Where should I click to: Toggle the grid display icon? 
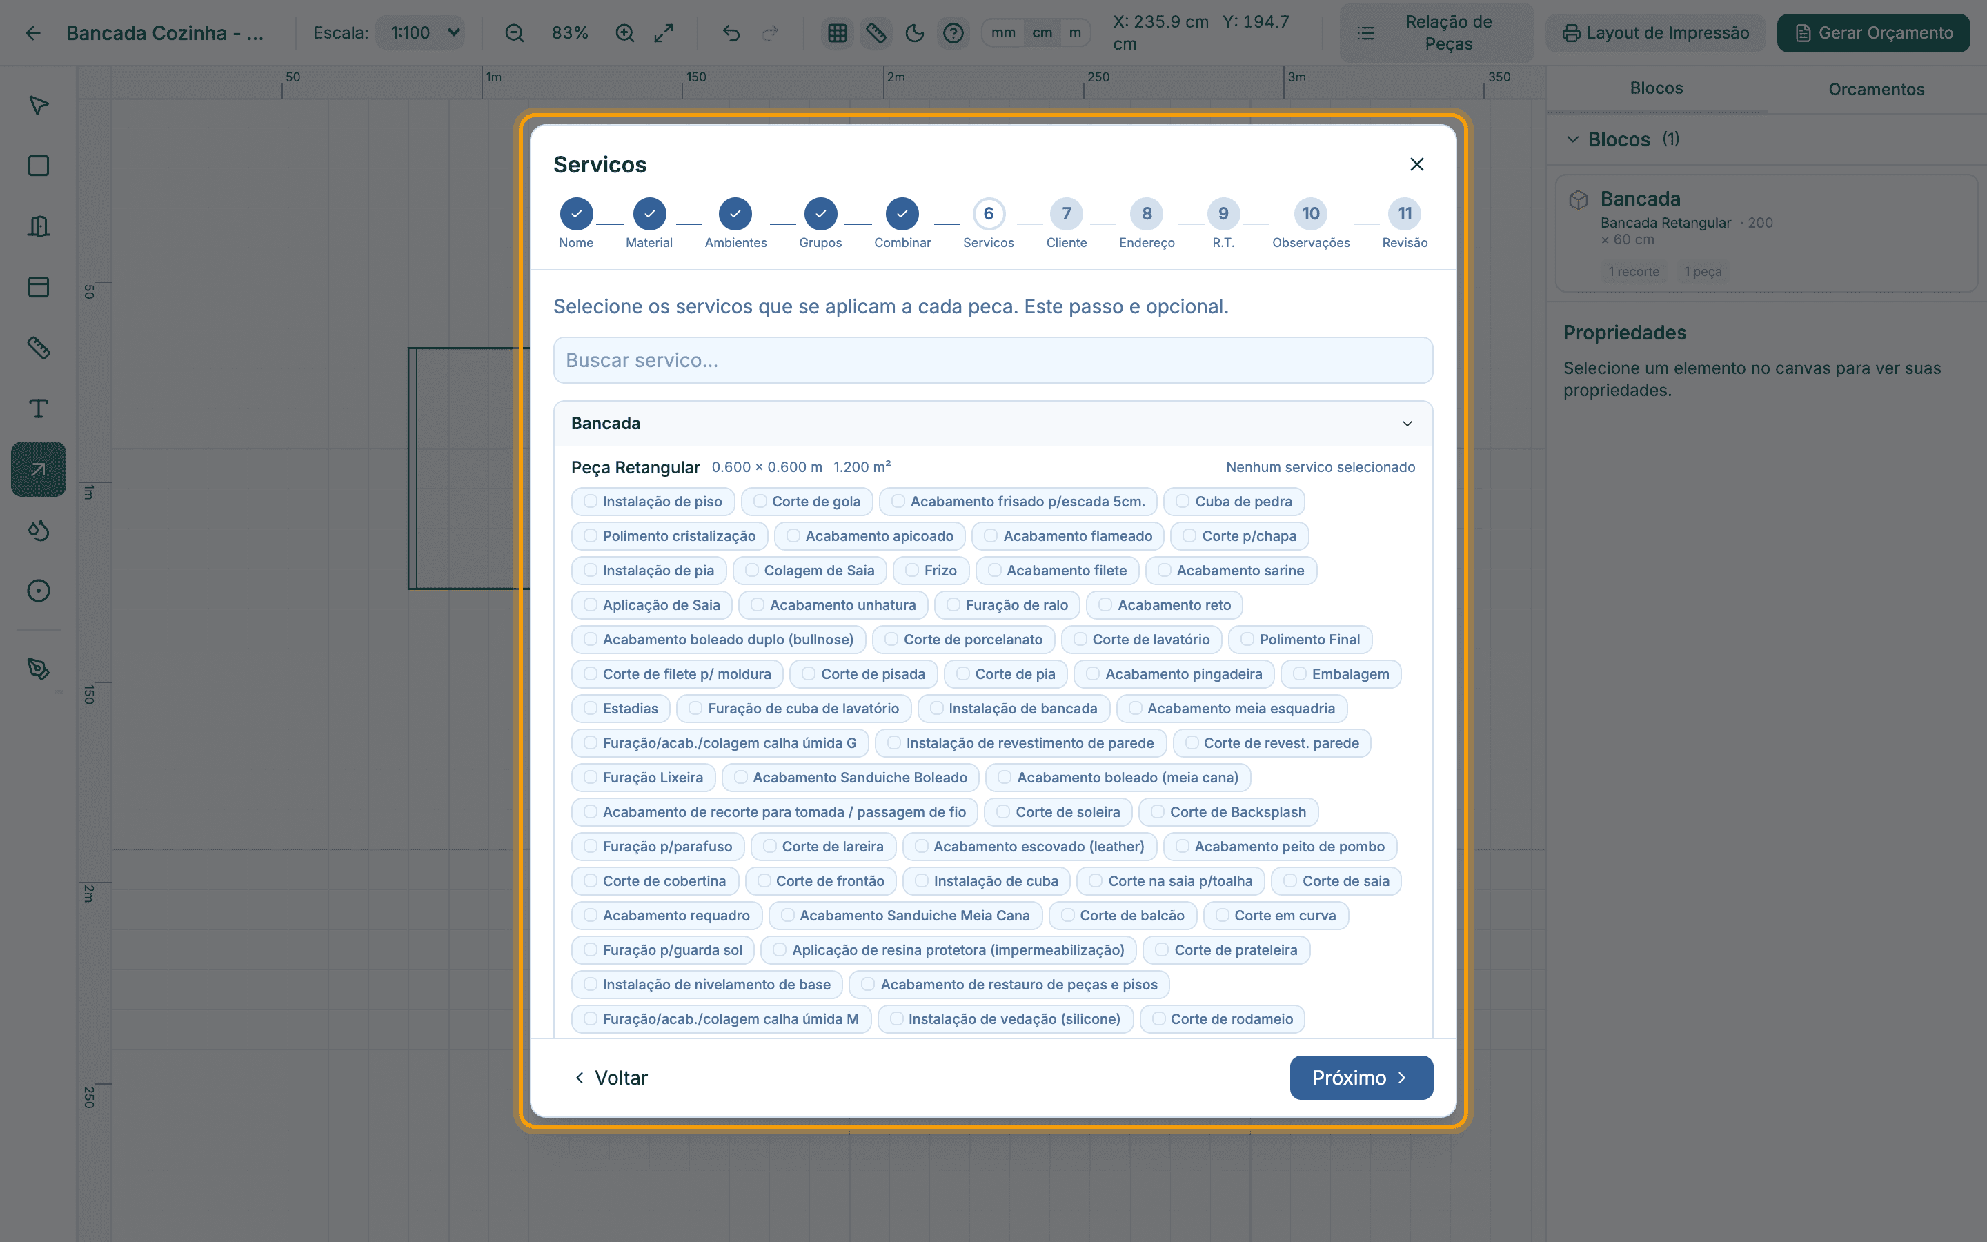pos(837,33)
